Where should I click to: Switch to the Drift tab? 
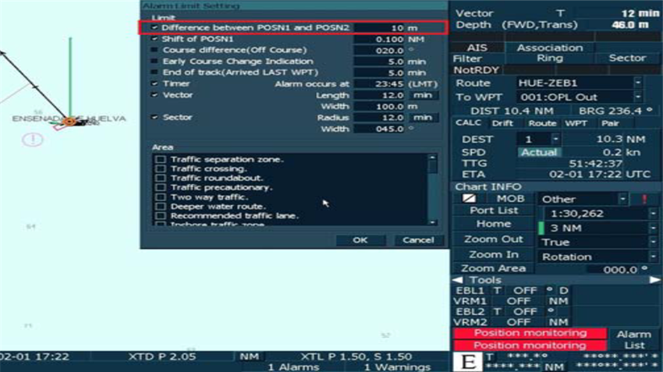point(502,123)
